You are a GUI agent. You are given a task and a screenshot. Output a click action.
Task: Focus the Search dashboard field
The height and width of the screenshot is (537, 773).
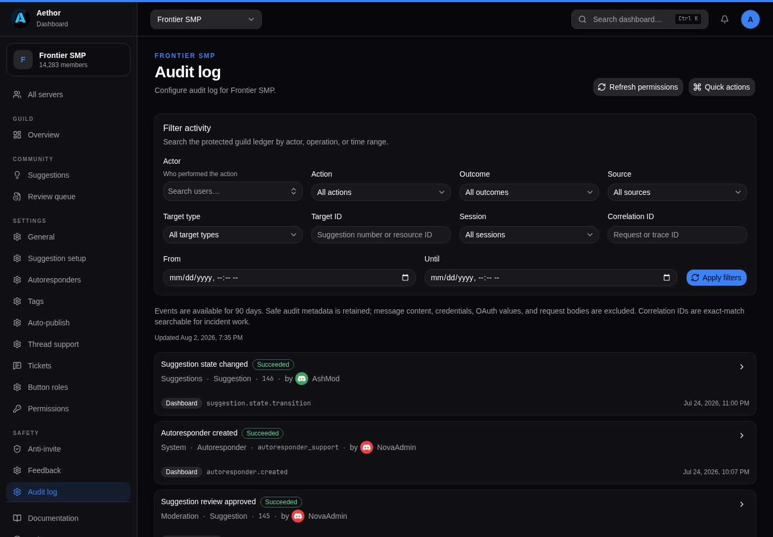click(640, 19)
